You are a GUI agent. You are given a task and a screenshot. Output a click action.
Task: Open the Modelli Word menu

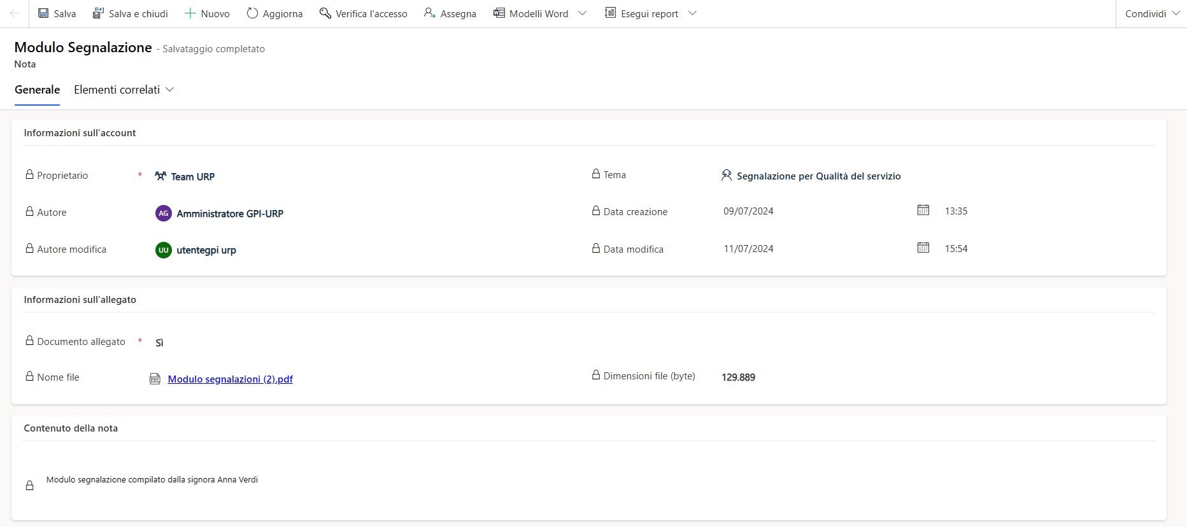coord(531,13)
